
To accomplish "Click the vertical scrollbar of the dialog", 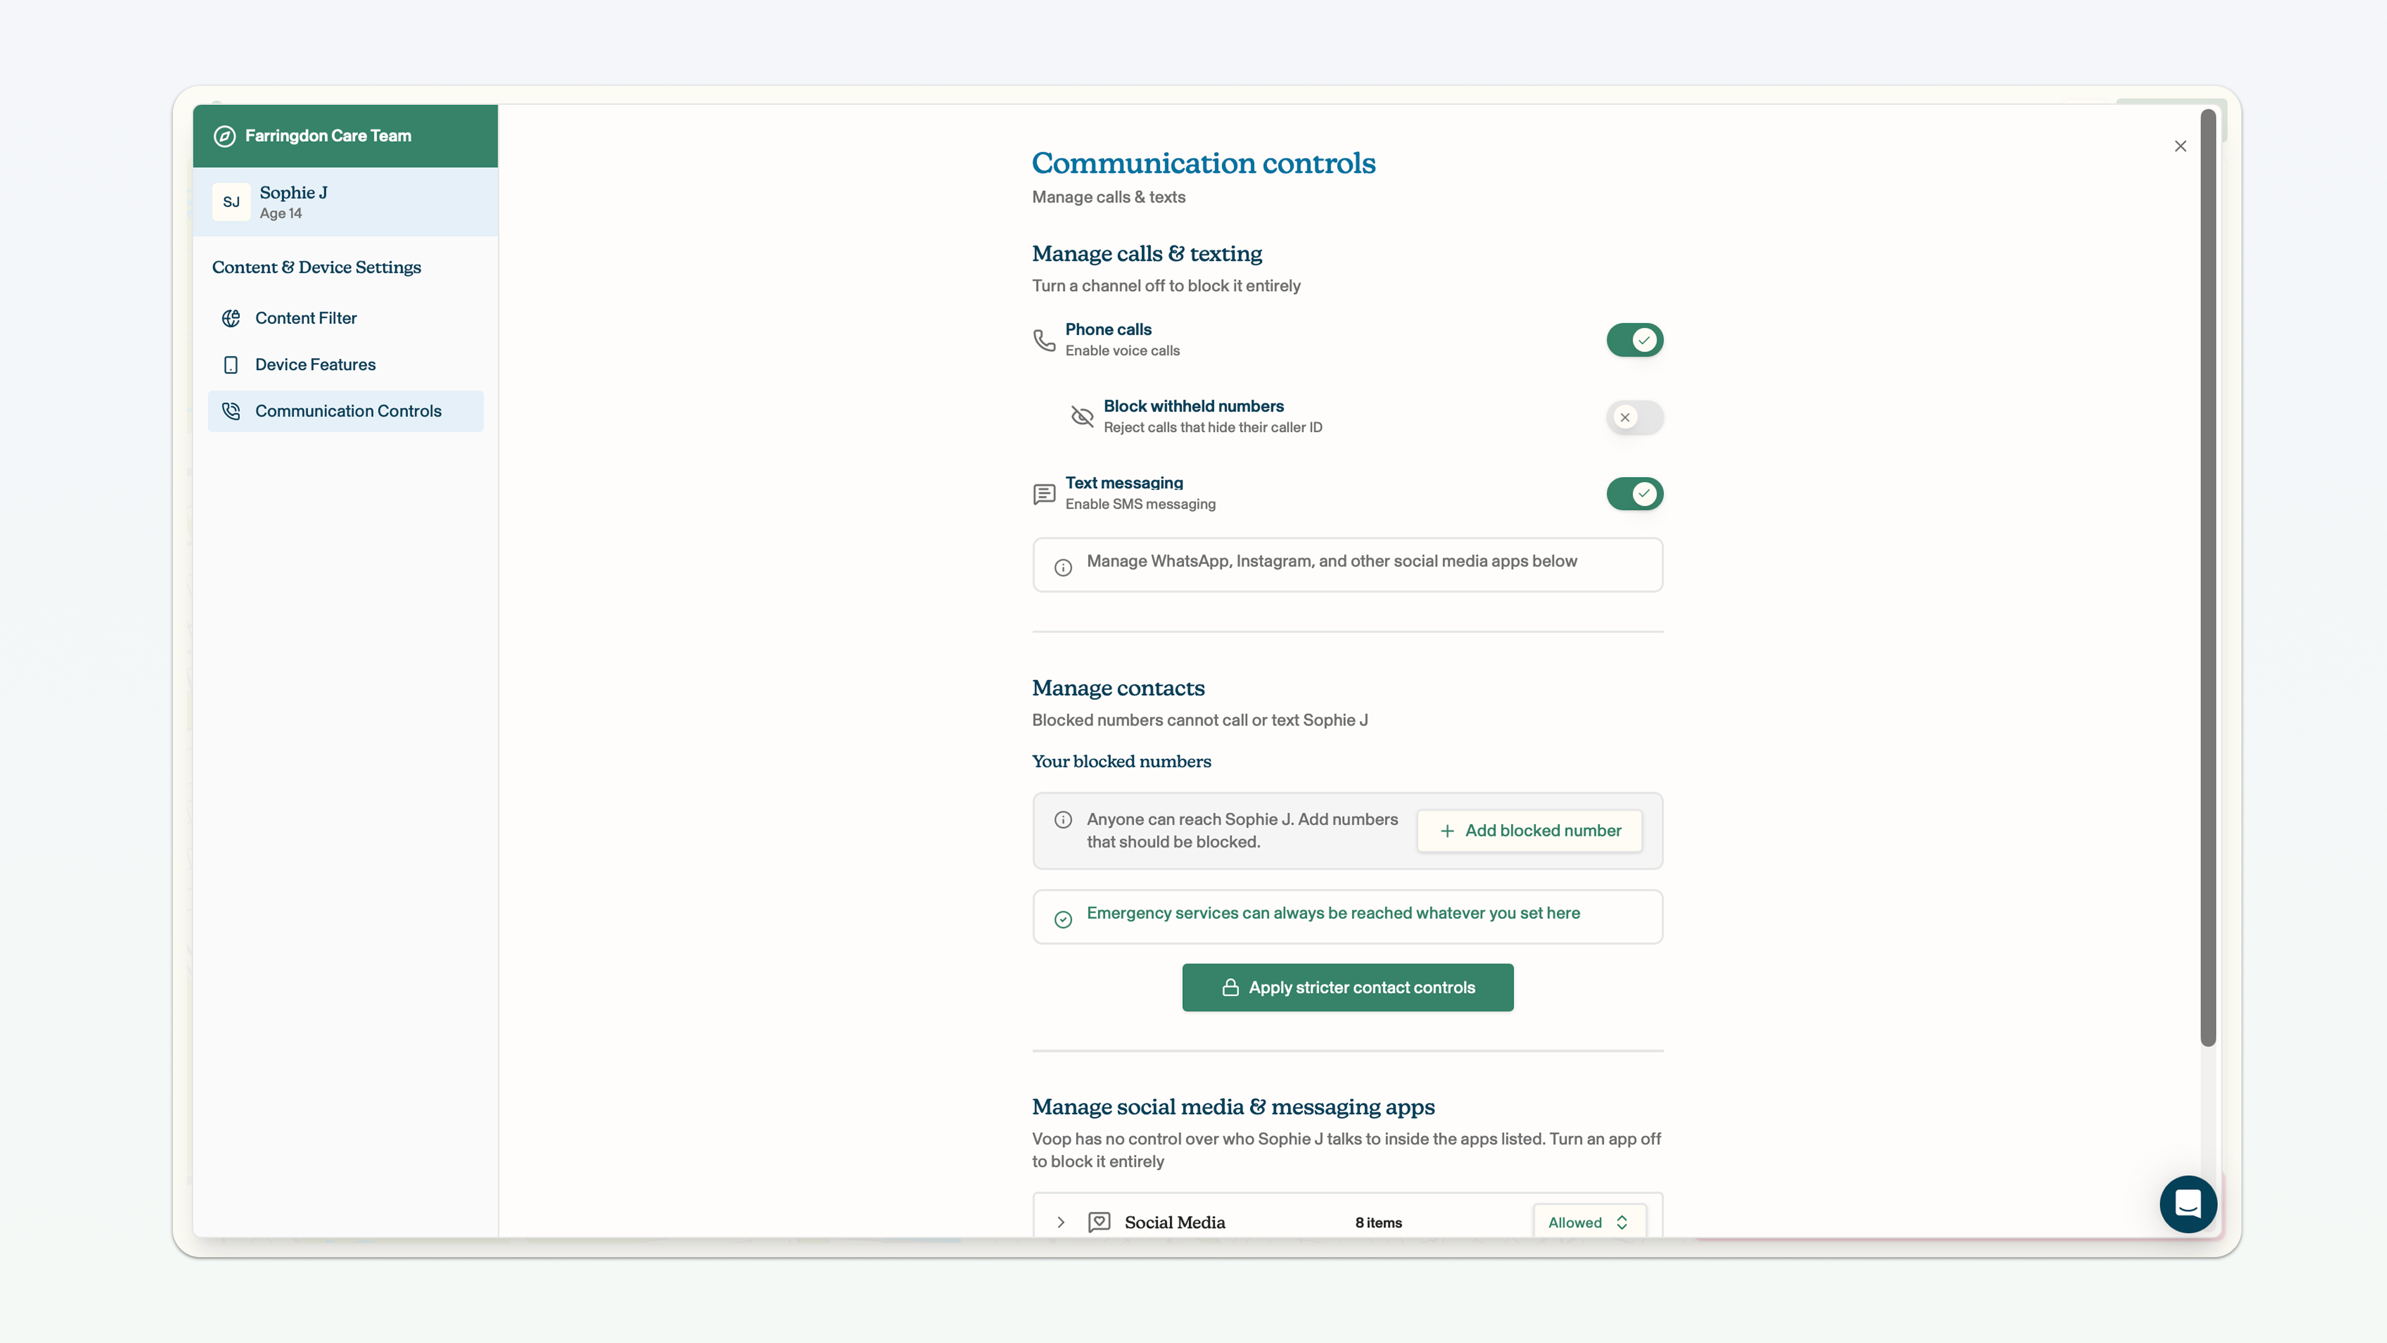I will pyautogui.click(x=2208, y=578).
